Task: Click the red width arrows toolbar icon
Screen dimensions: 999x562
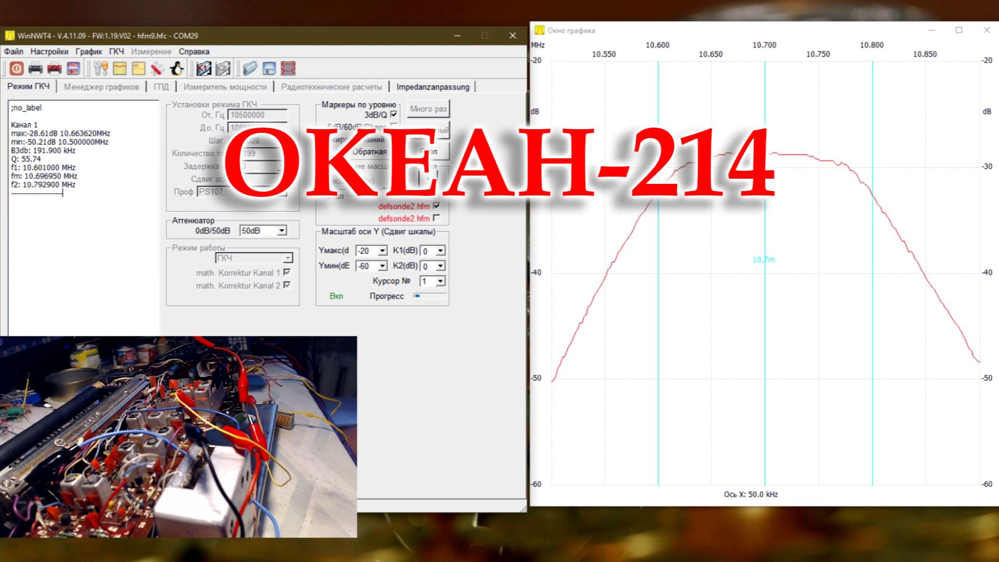Action: tap(288, 68)
